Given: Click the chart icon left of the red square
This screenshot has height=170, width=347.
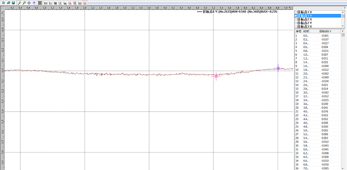Looking at the screenshot, I should tap(80, 3).
